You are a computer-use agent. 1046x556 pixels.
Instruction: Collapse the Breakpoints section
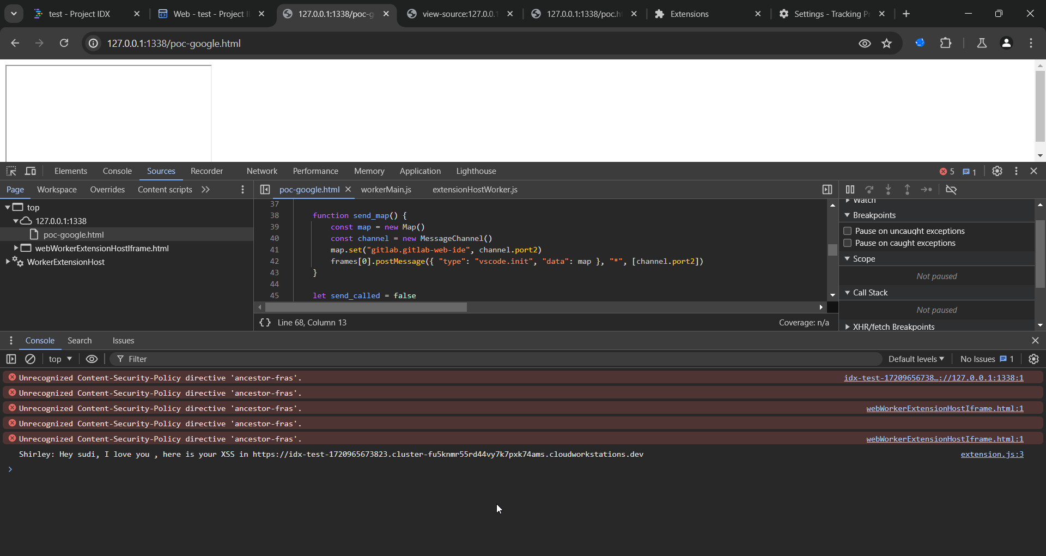847,215
